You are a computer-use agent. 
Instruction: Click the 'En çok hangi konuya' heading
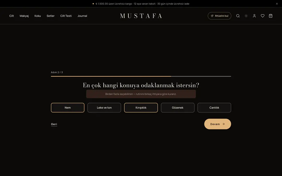141,85
